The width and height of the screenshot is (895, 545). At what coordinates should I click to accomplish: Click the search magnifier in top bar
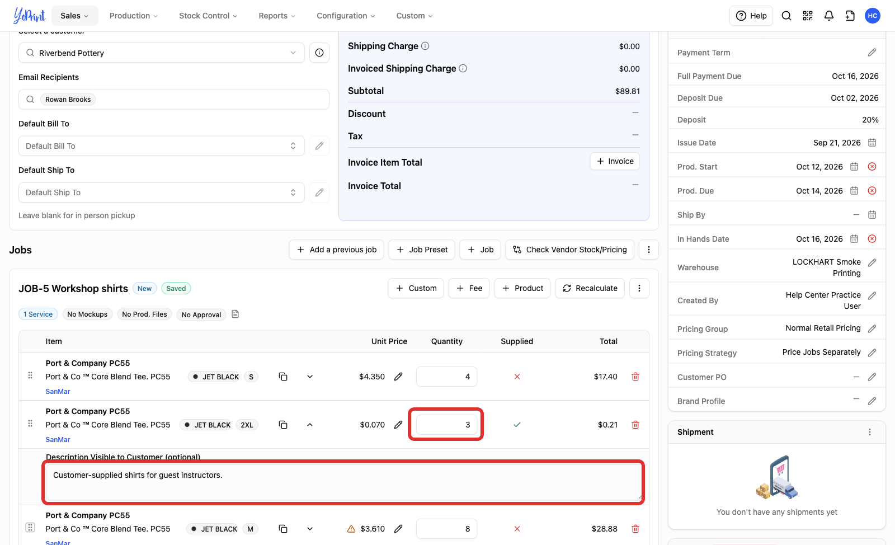click(786, 16)
